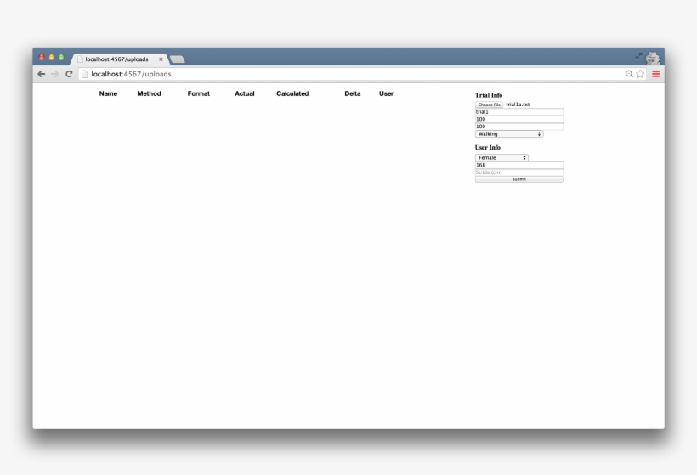Screen dimensions: 697x475
Task: Click the field containing 168
Action: point(518,165)
